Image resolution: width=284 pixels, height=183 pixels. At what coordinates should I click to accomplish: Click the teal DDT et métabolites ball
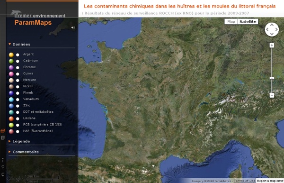click(11, 112)
